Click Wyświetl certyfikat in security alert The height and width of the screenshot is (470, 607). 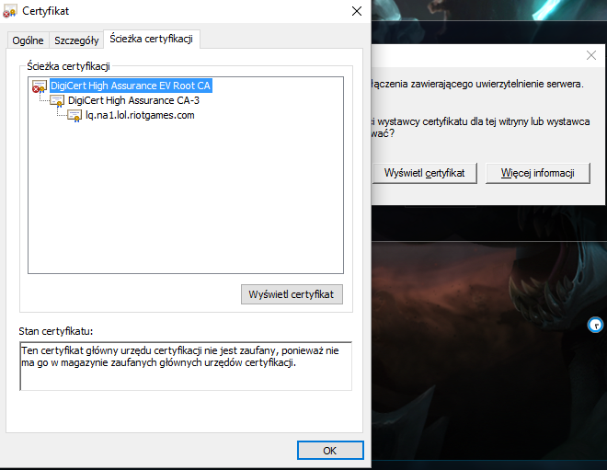(x=425, y=173)
